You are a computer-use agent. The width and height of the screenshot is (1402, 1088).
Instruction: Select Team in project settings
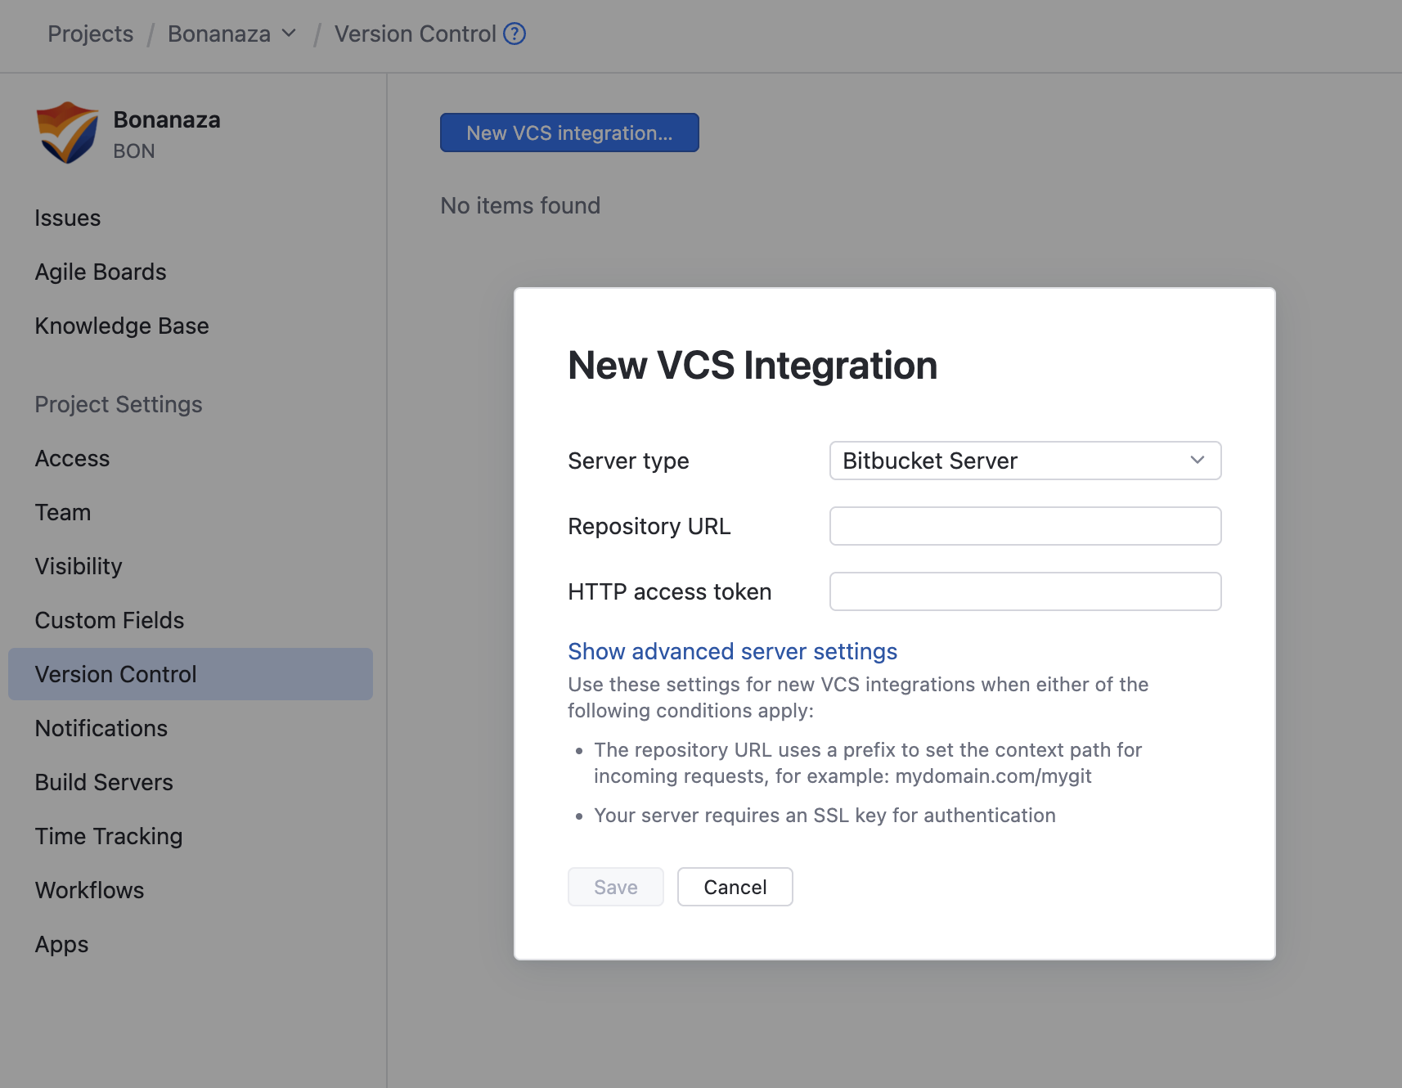[63, 512]
